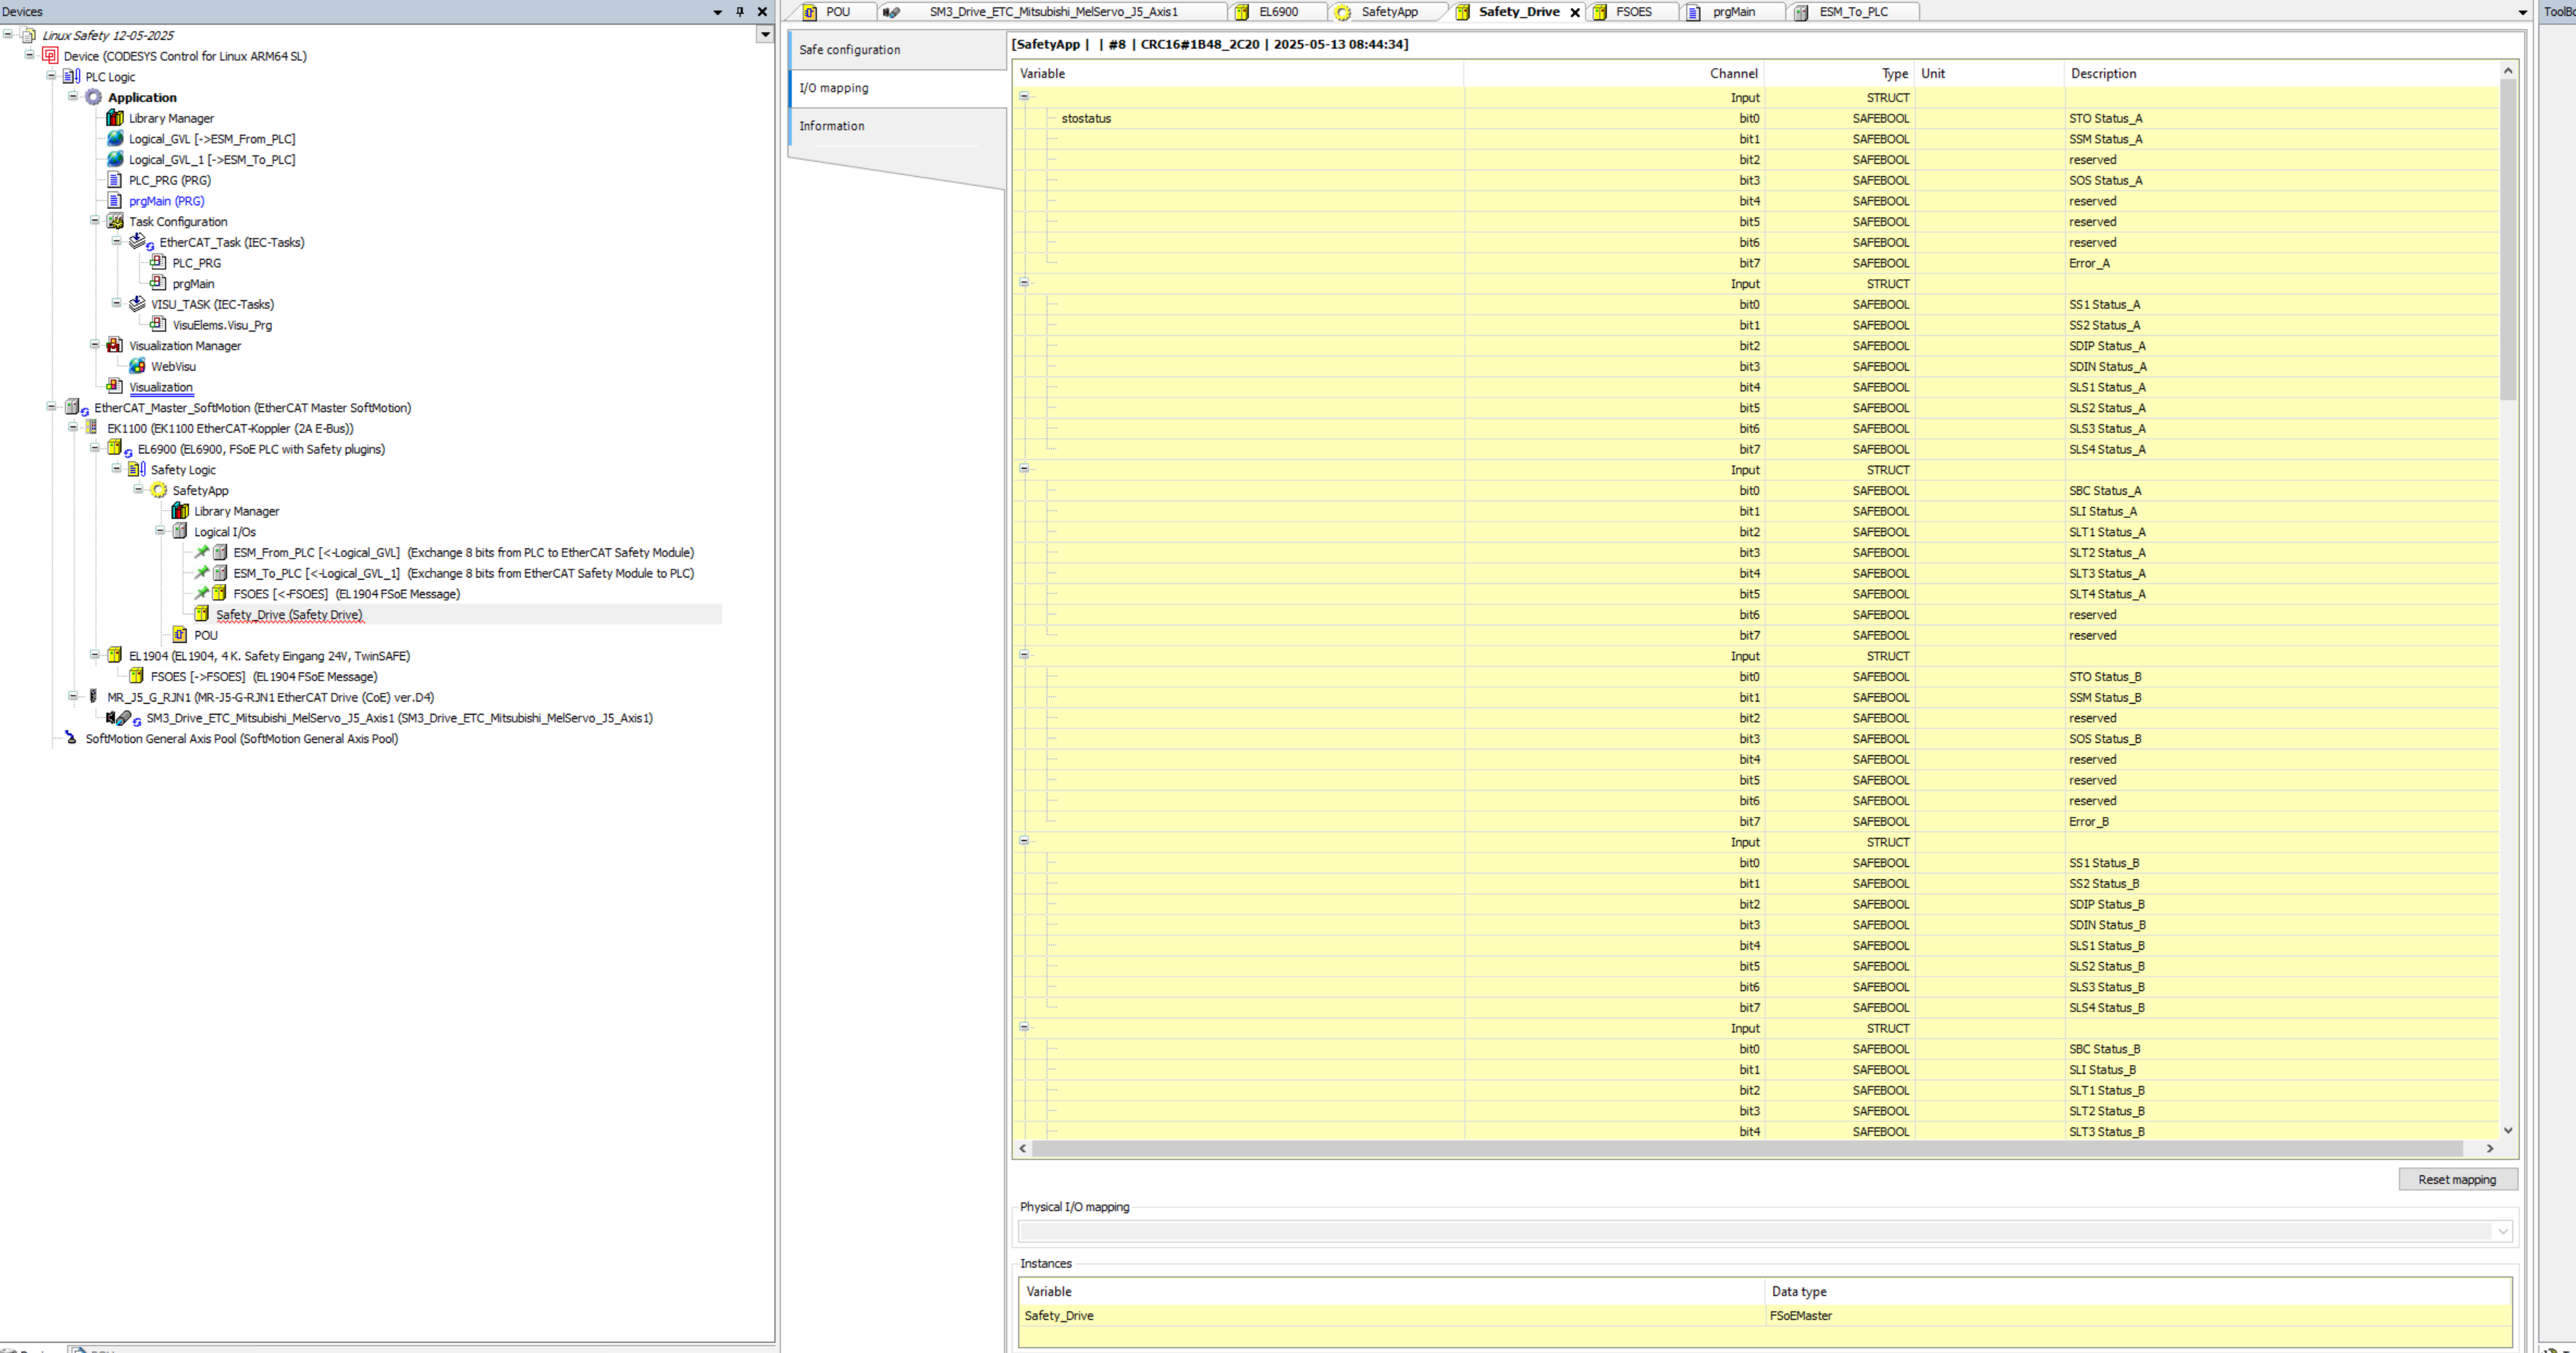Open the Safe configuration side tab
Image resolution: width=2576 pixels, height=1353 pixels.
849,50
